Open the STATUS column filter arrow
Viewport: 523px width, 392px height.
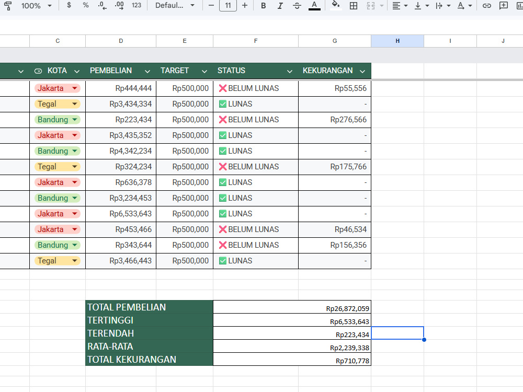(x=290, y=71)
